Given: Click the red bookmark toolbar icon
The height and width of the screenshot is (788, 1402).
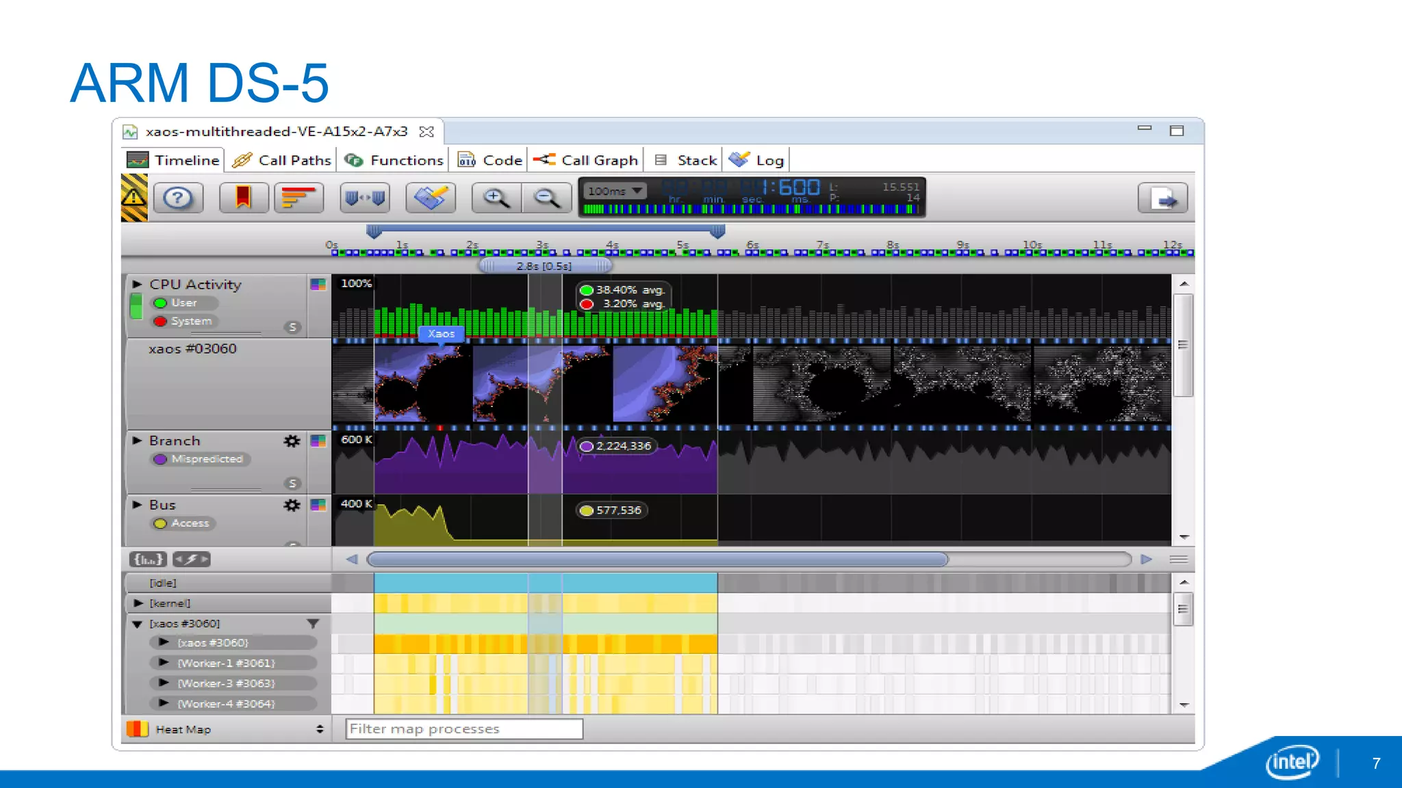Looking at the screenshot, I should [243, 198].
